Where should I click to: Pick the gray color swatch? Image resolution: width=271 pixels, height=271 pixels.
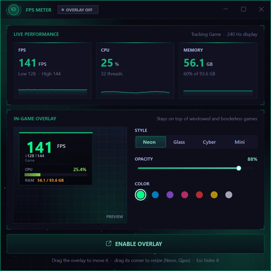229,195
